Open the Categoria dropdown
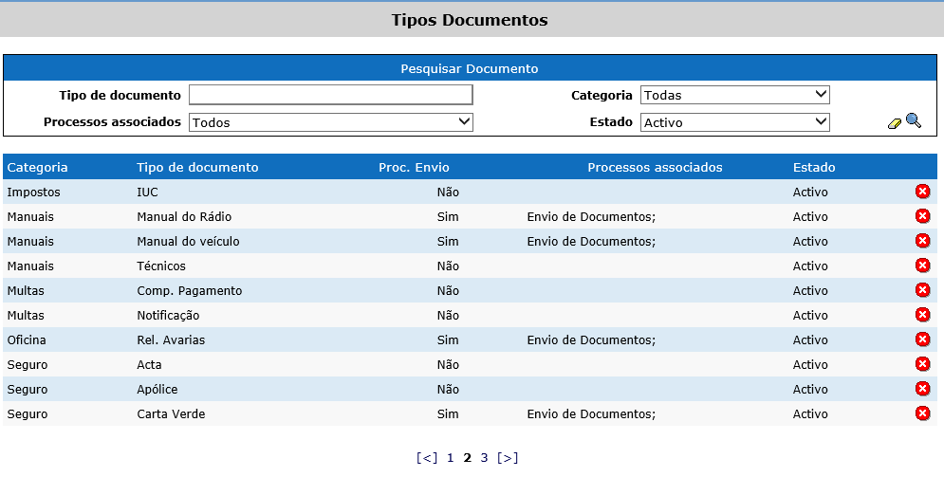 (x=734, y=95)
